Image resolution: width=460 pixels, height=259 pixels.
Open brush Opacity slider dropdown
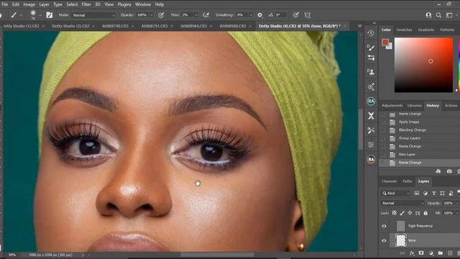pos(152,15)
